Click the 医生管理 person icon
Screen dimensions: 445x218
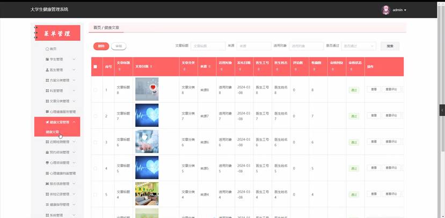point(47,70)
